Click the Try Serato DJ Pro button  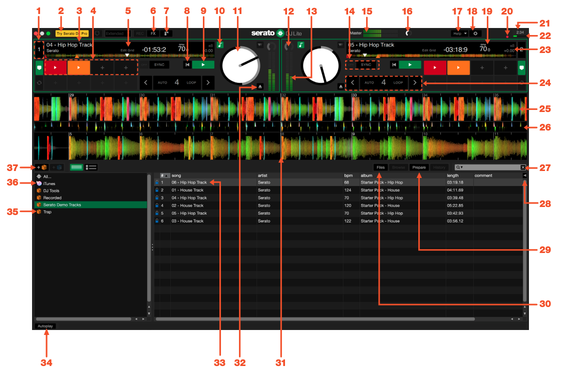click(x=72, y=33)
